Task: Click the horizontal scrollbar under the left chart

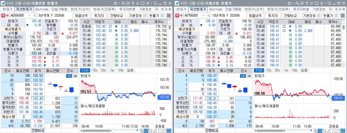Action: pos(96,131)
